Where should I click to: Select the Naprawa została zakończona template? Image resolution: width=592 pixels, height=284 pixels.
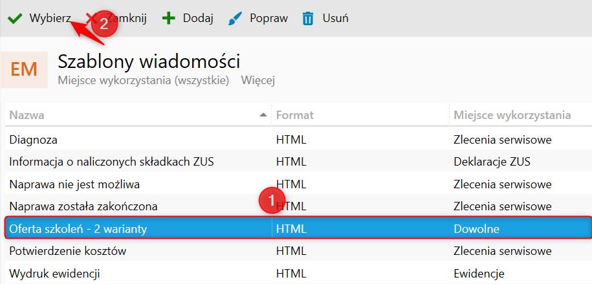coord(298,206)
